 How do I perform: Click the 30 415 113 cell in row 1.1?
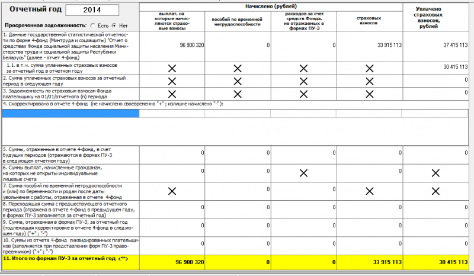435,68
